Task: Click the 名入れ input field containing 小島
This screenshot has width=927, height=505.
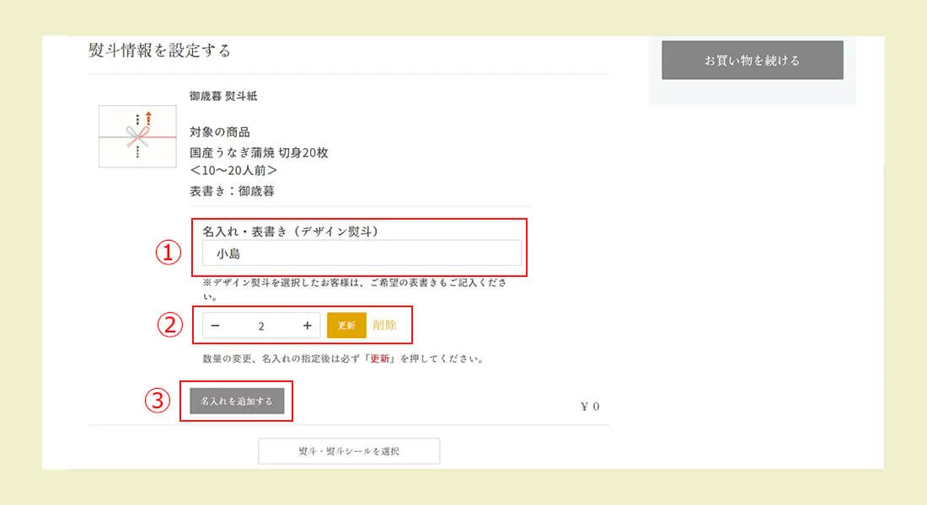Action: point(362,253)
